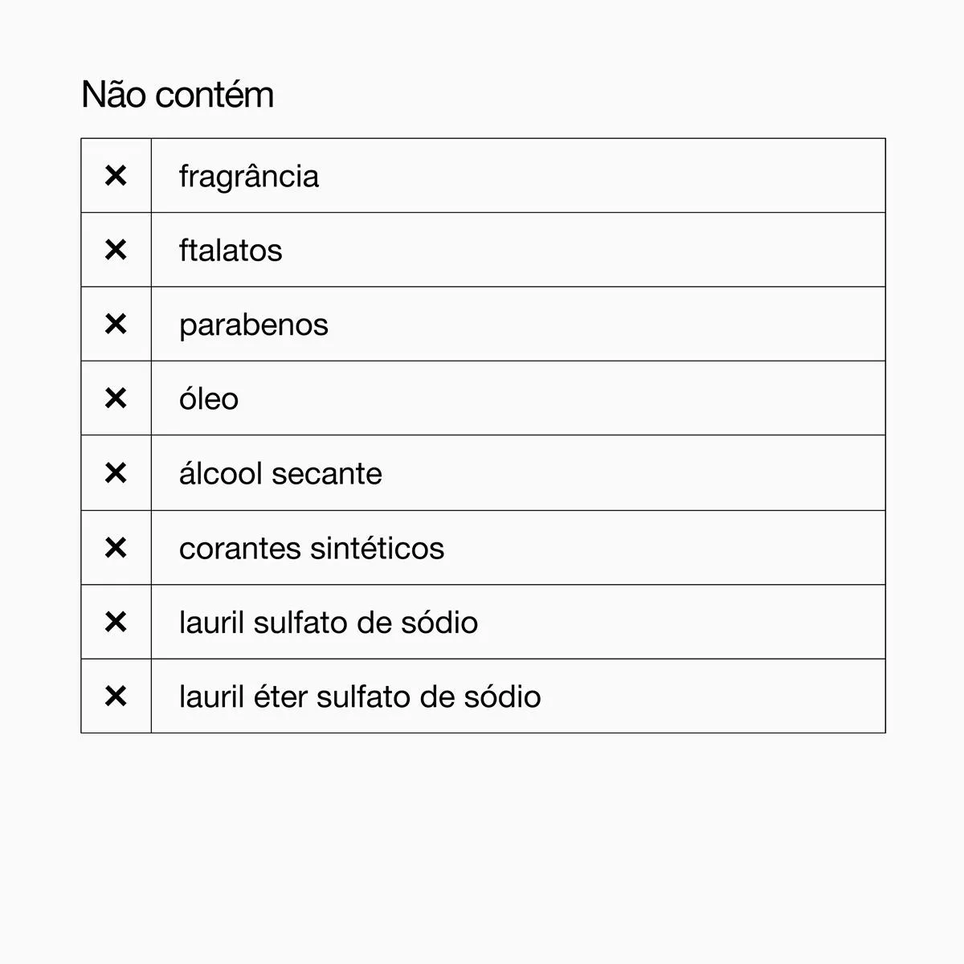Select the ftalatos text

(x=231, y=251)
